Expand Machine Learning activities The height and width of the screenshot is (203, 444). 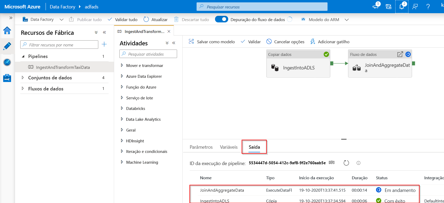point(122,162)
